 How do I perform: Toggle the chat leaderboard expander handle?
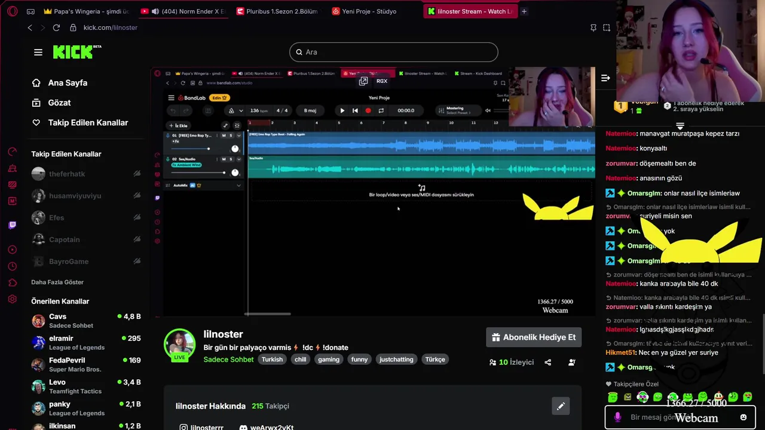pos(680,125)
